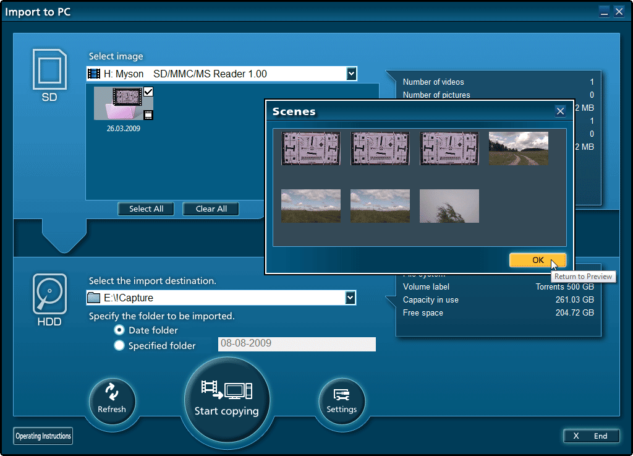633x456 pixels.
Task: Click 'Number of videos' text
Action: tap(433, 82)
